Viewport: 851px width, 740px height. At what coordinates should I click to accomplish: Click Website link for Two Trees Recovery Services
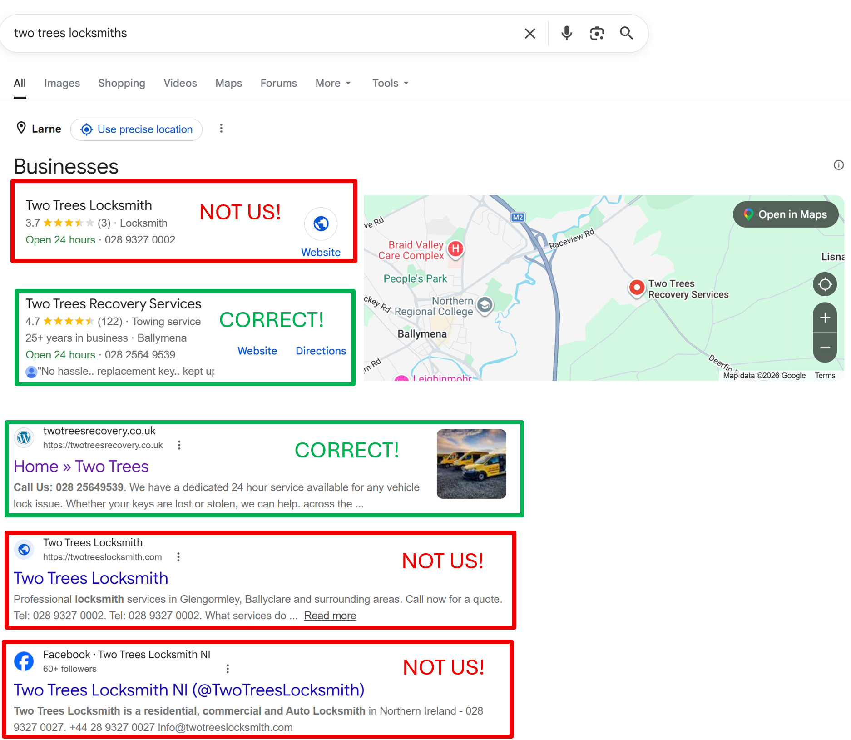coord(257,351)
